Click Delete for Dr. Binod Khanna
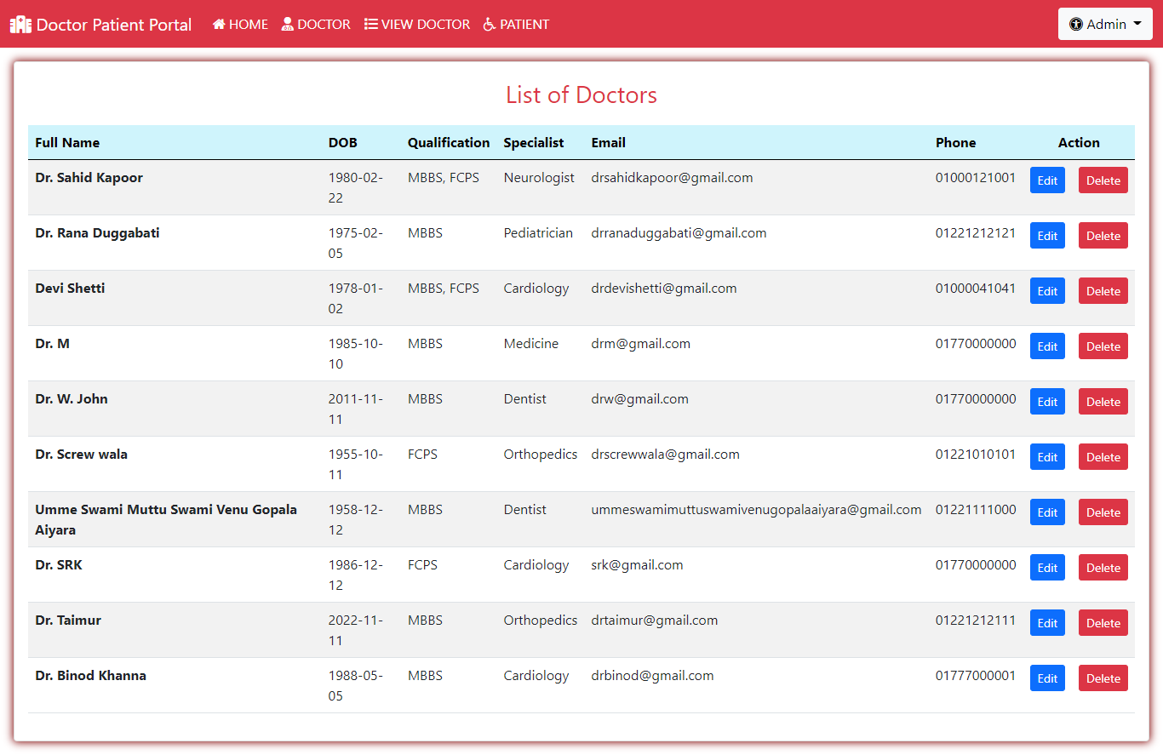Viewport: 1163px width, 755px height. pyautogui.click(x=1103, y=678)
